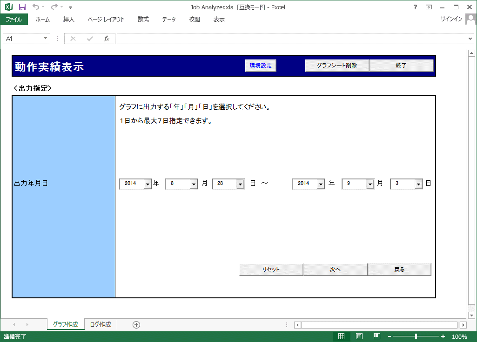Open the ファイル menu tab

coord(14,20)
